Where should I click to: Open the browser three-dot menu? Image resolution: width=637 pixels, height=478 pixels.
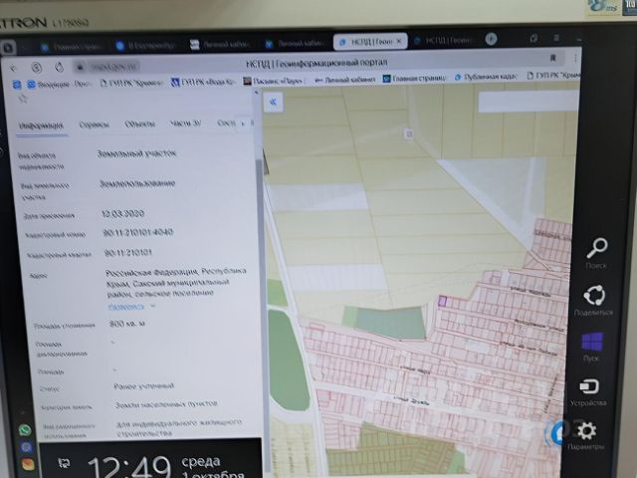pos(575,58)
